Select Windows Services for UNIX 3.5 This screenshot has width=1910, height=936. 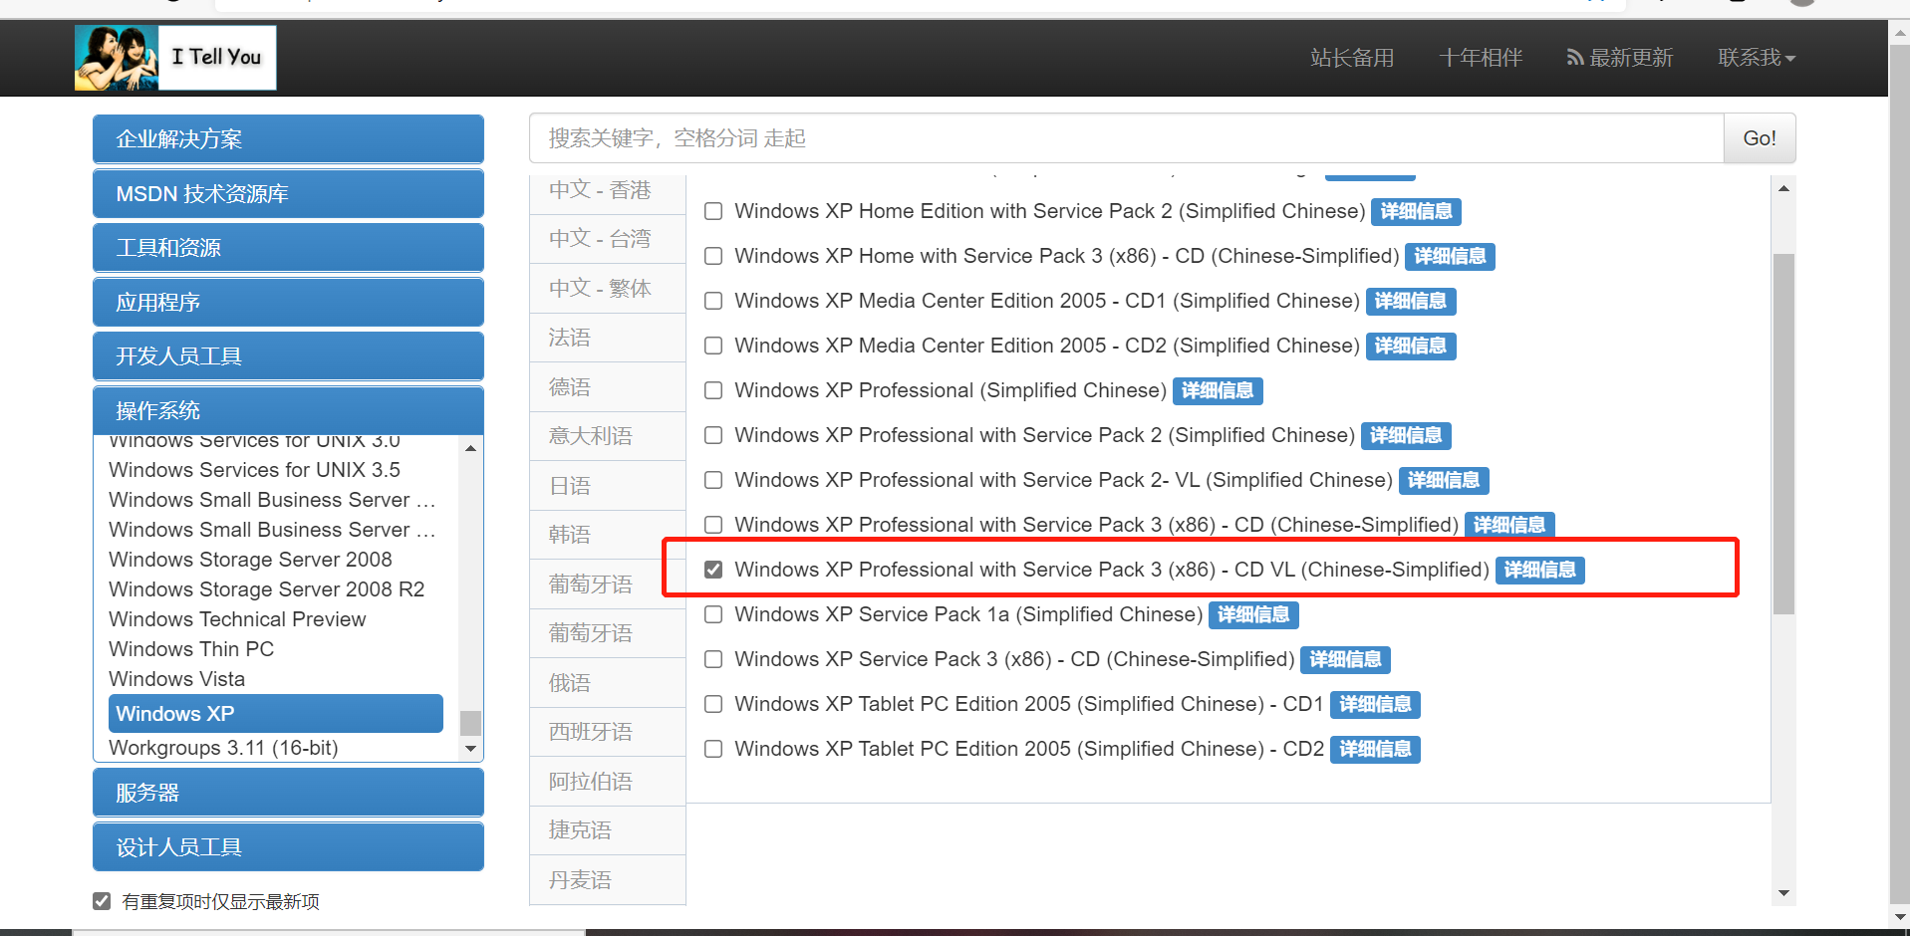pos(255,470)
